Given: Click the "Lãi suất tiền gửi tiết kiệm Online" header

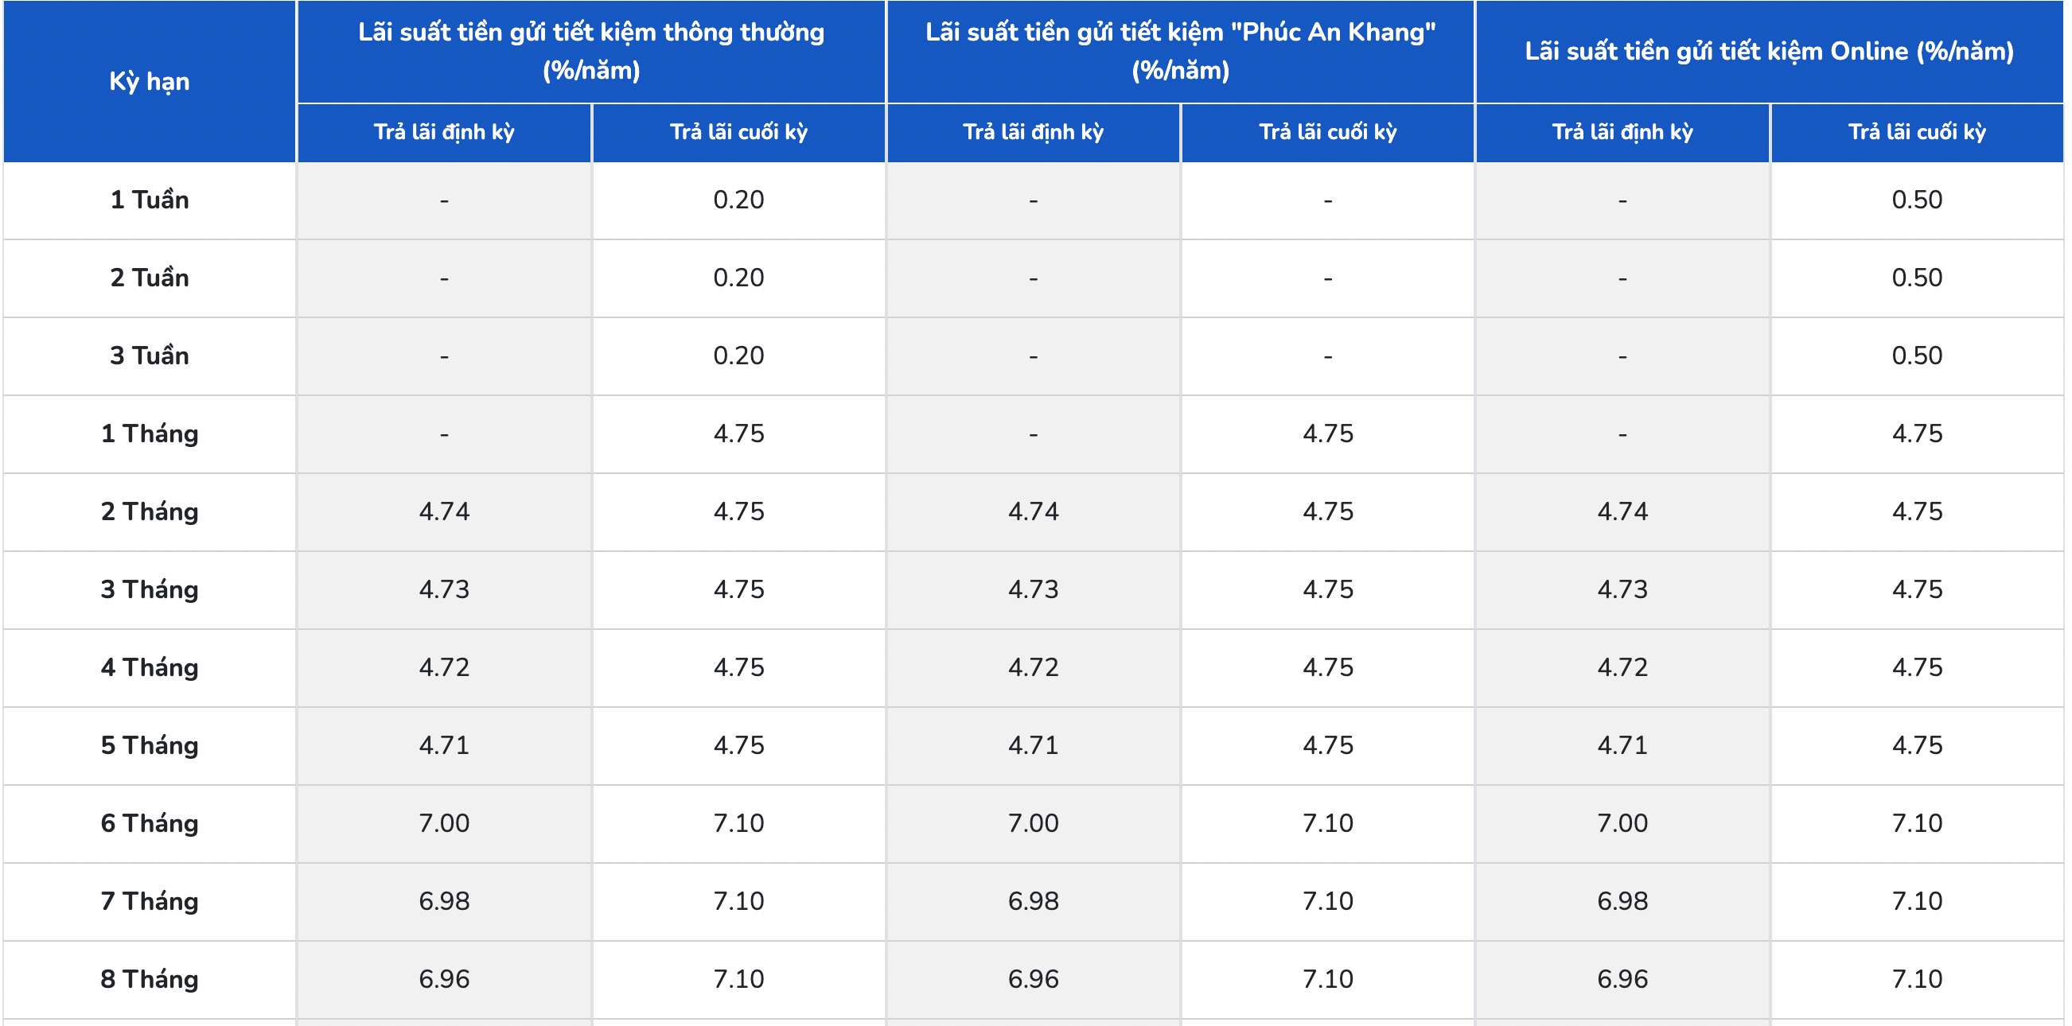Looking at the screenshot, I should point(1769,51).
